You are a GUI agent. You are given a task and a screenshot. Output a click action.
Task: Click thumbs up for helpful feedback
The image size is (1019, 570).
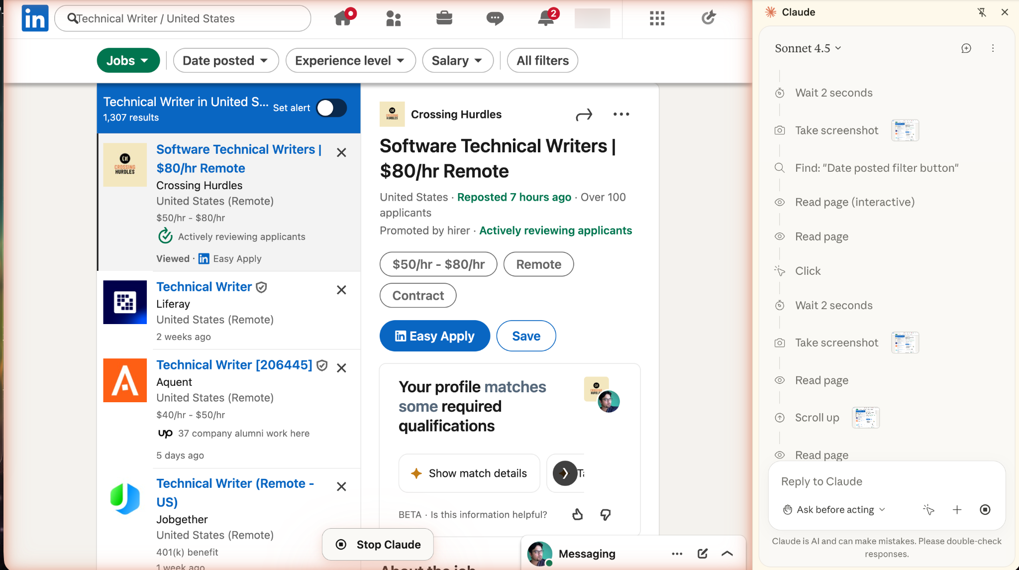point(577,514)
